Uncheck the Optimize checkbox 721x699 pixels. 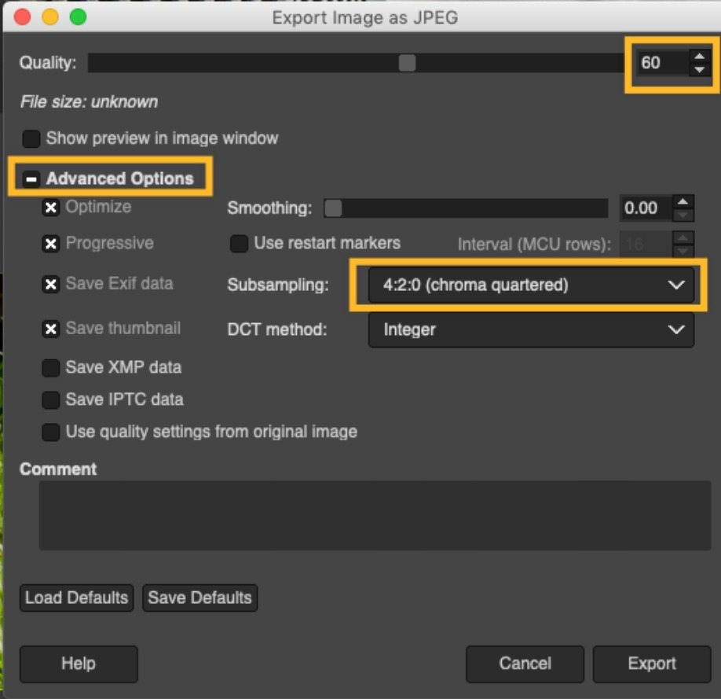pyautogui.click(x=51, y=208)
